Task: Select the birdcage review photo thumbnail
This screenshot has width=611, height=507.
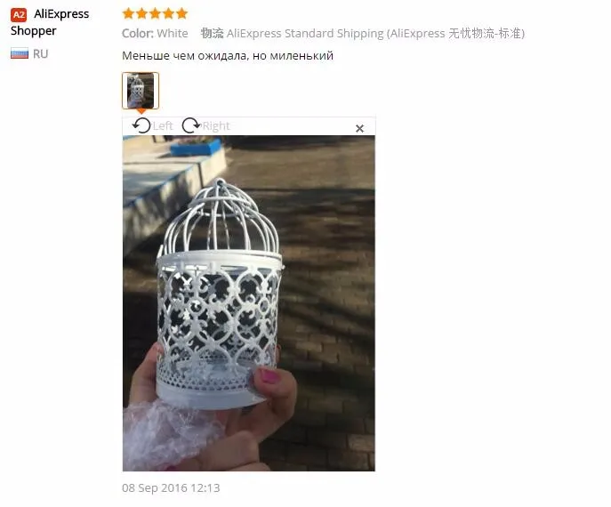Action: [x=141, y=91]
